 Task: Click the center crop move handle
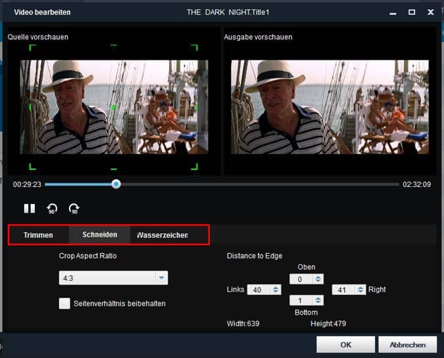point(113,108)
